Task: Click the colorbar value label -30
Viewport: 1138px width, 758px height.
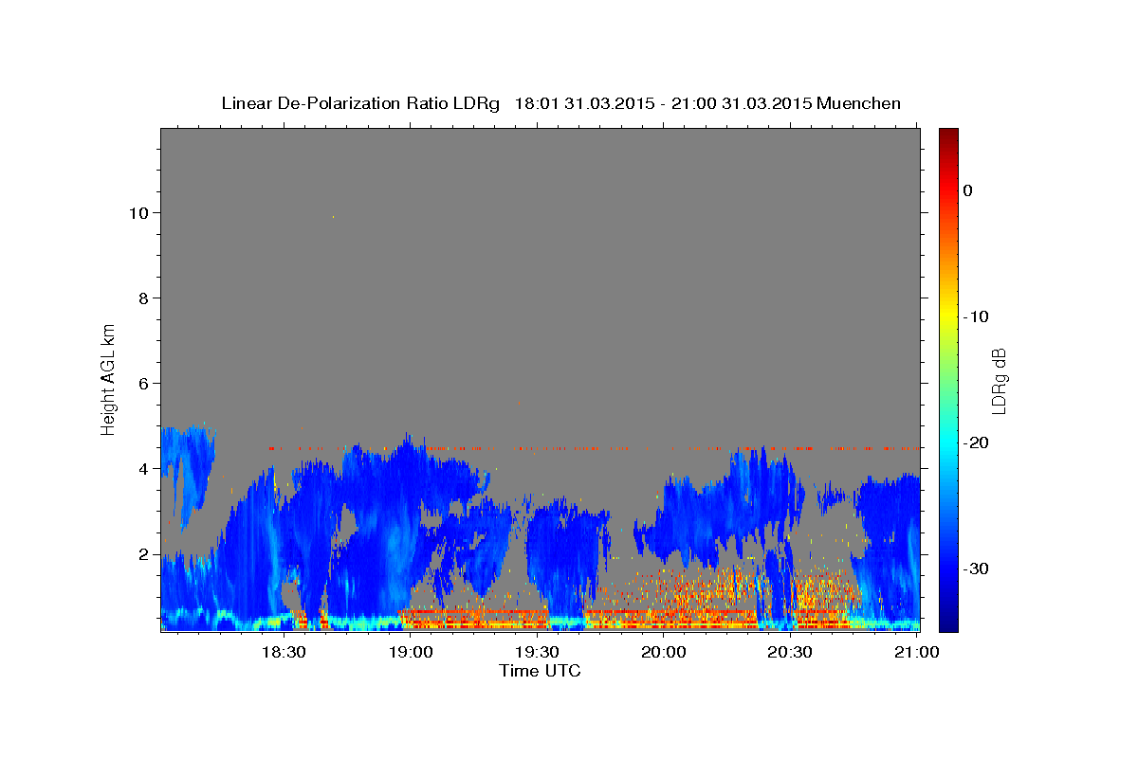Action: pyautogui.click(x=976, y=568)
